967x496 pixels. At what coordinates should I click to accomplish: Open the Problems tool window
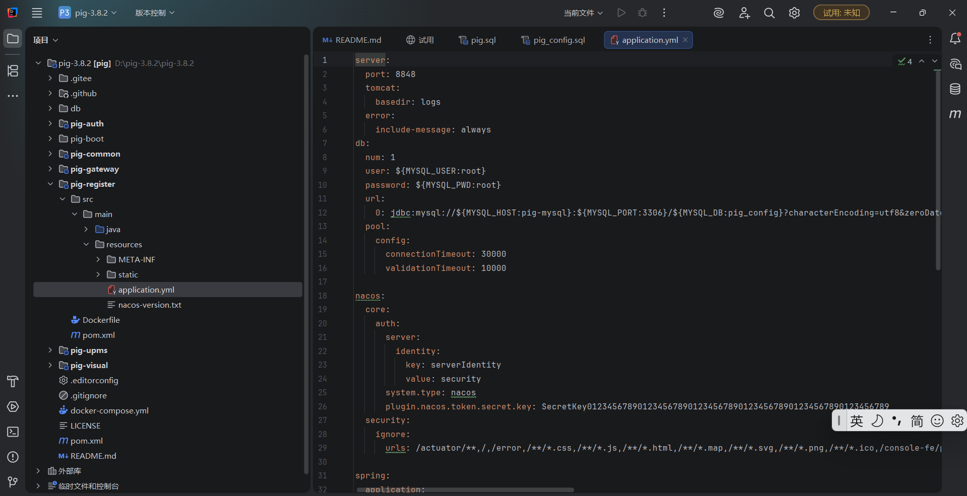[x=13, y=457]
